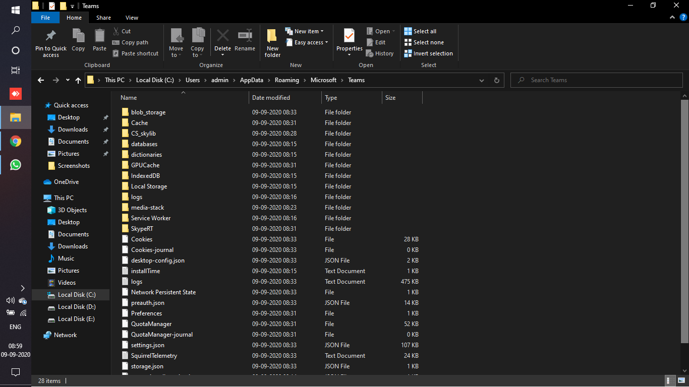The image size is (689, 387).
Task: Collapse the ribbon with the chevron
Action: click(672, 17)
